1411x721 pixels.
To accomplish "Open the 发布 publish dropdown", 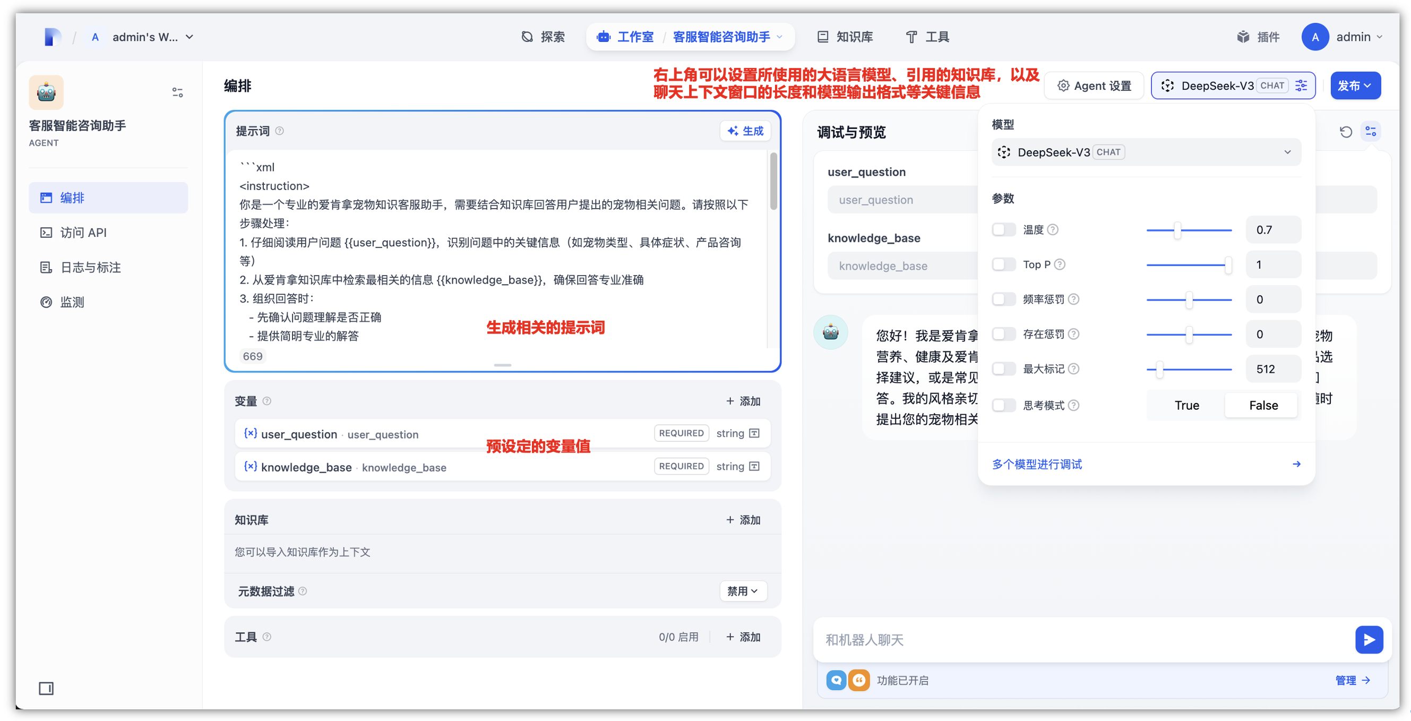I will pos(1355,85).
